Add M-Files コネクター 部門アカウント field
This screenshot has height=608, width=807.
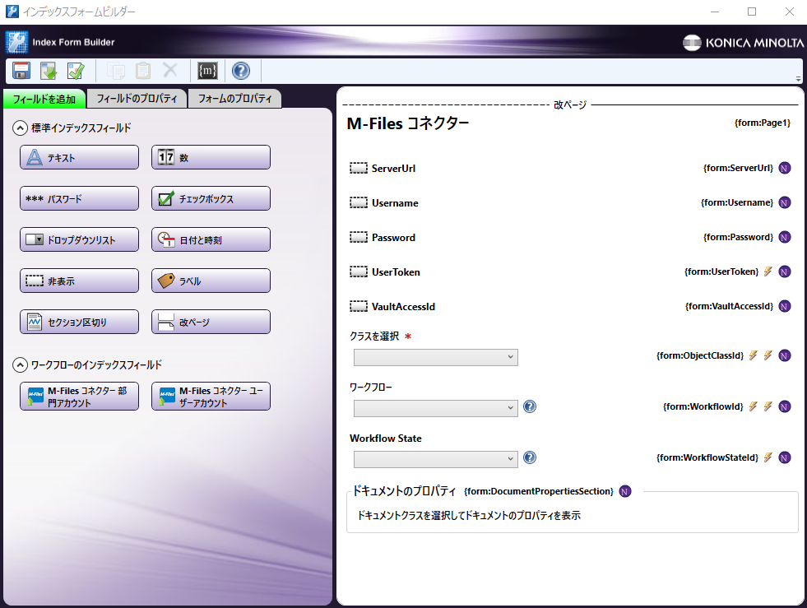[x=79, y=397]
